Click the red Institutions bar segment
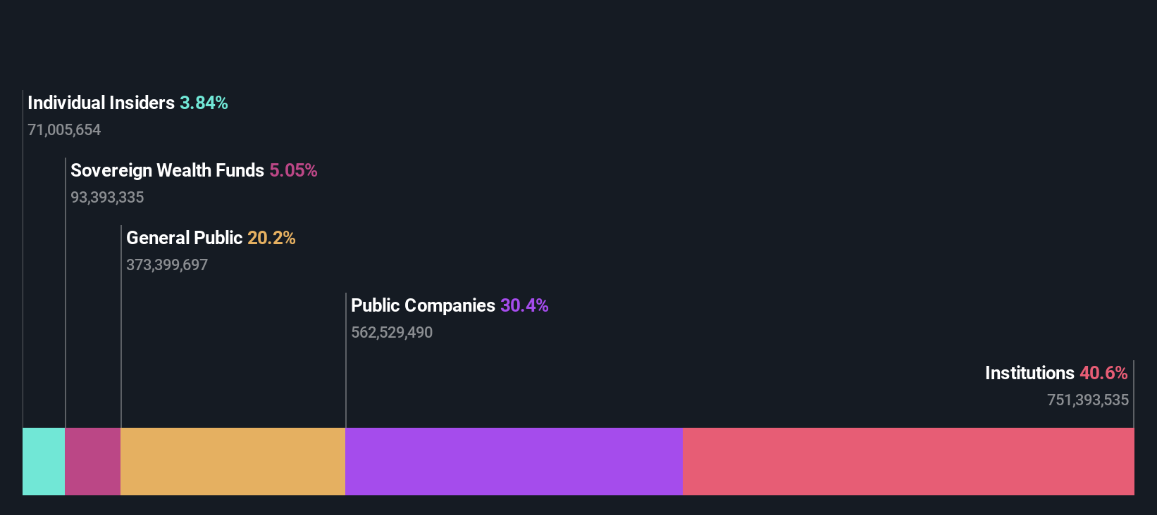 click(908, 462)
